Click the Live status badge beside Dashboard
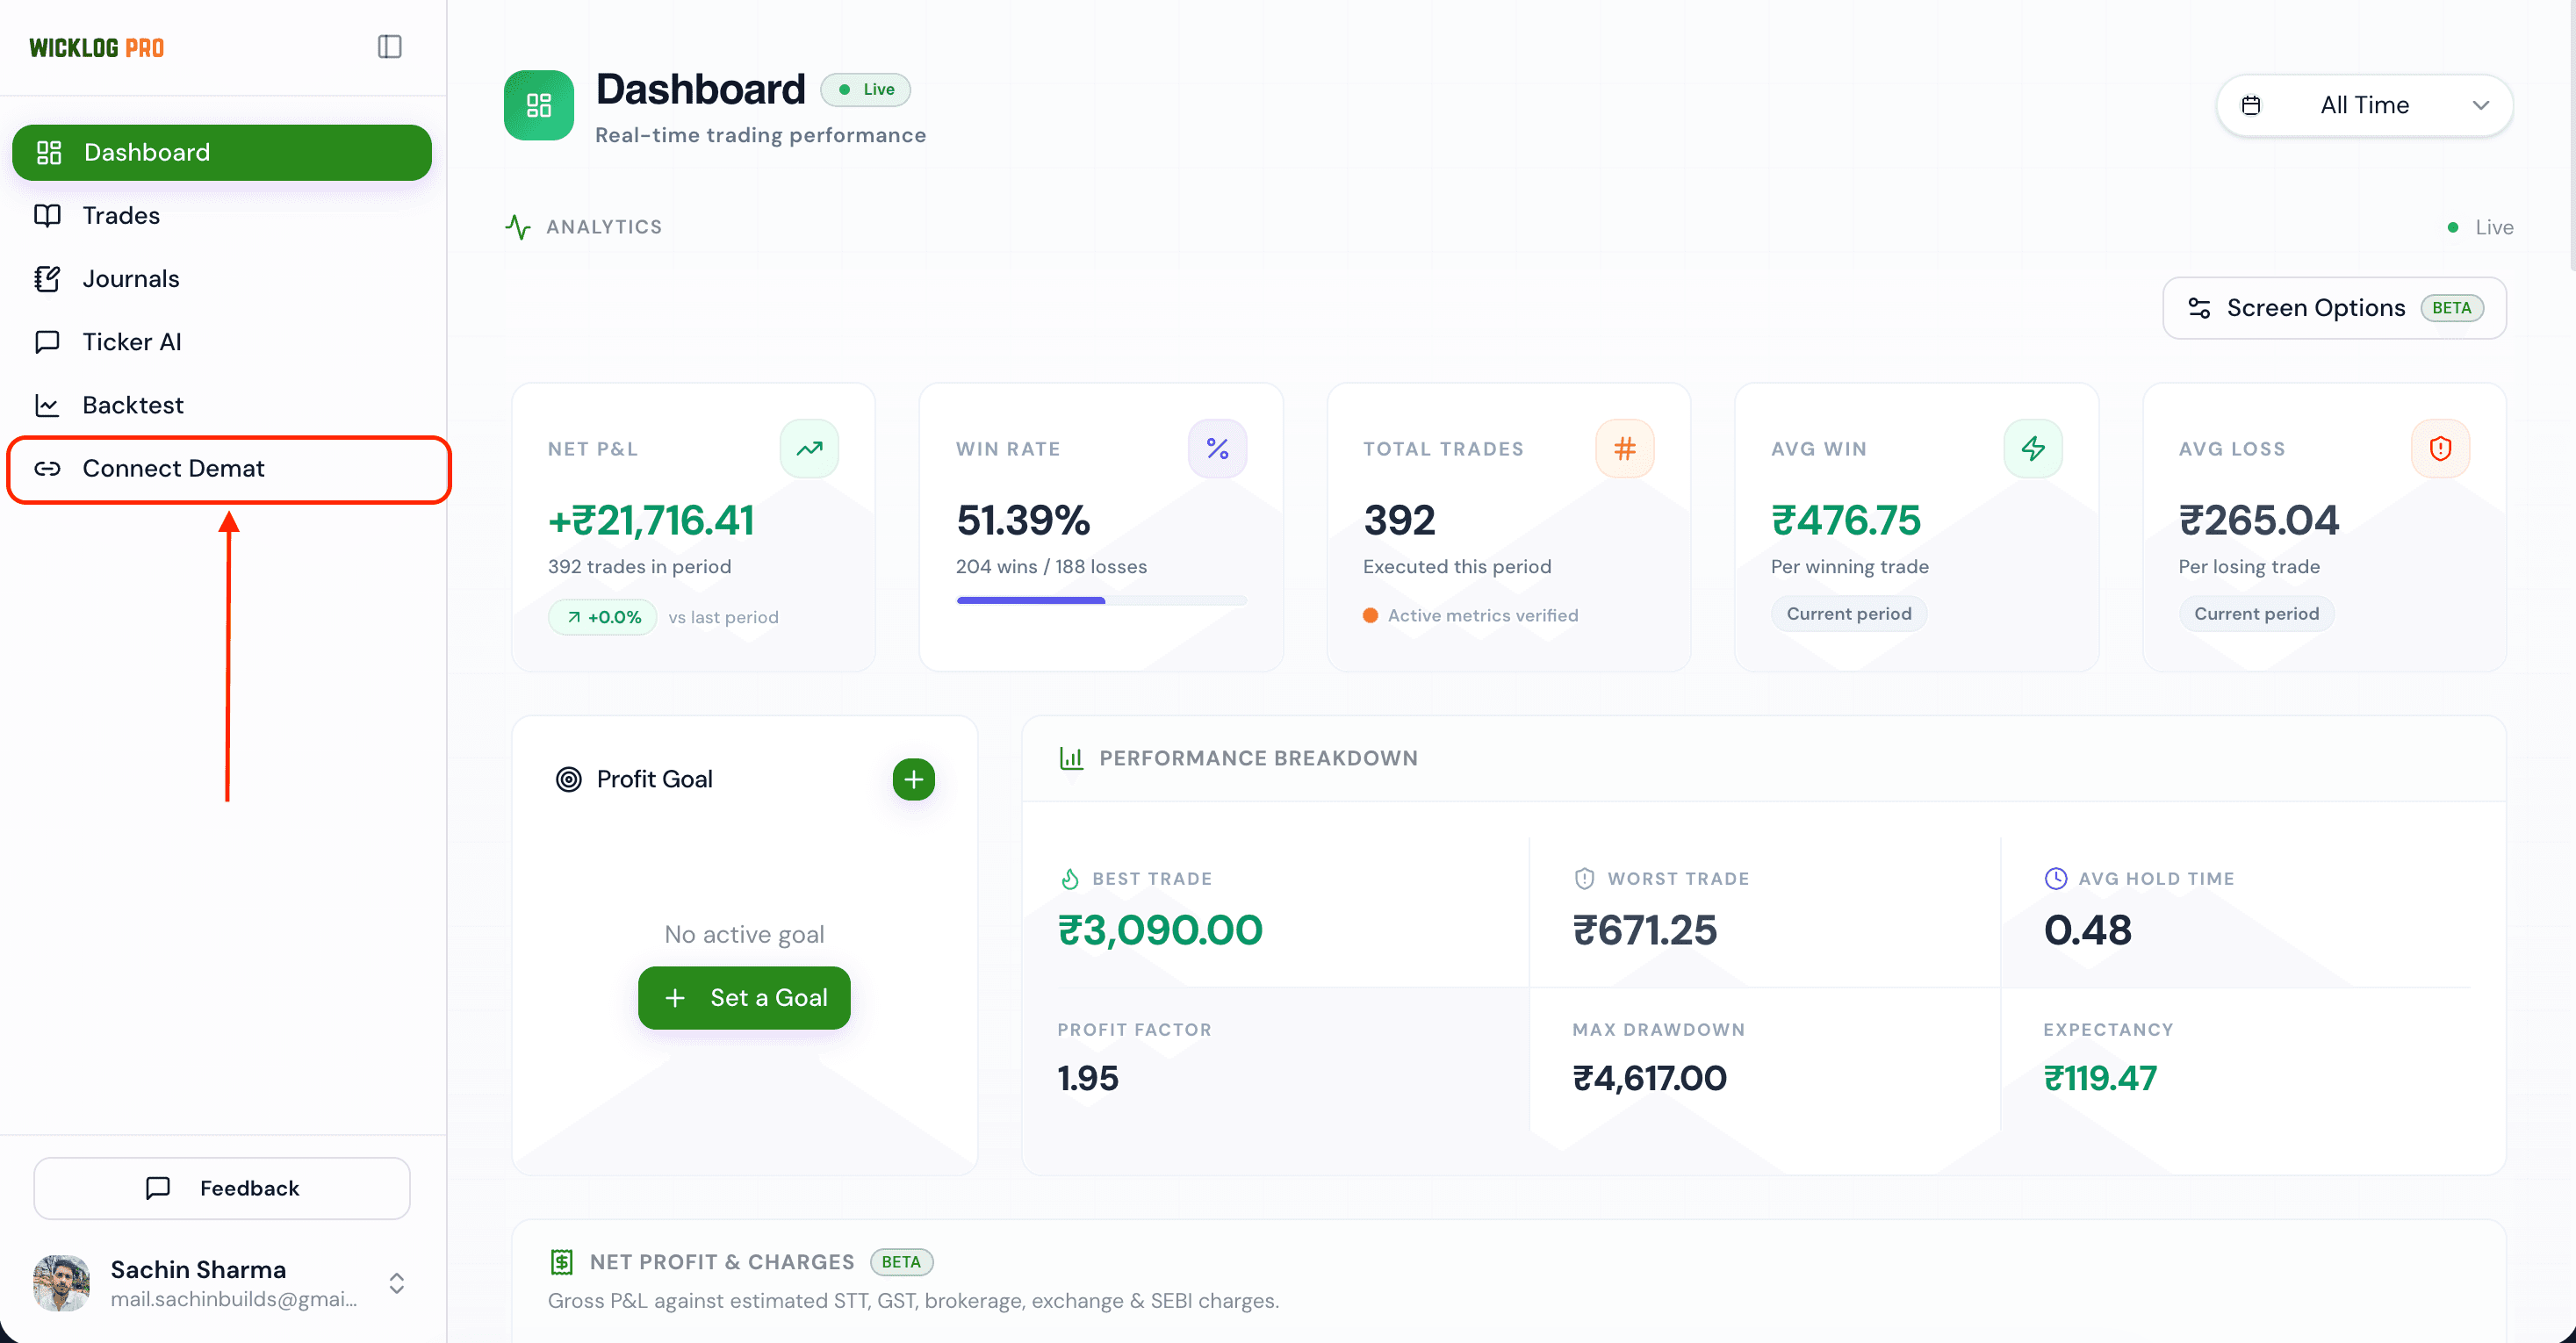Viewport: 2576px width, 1343px height. [865, 89]
